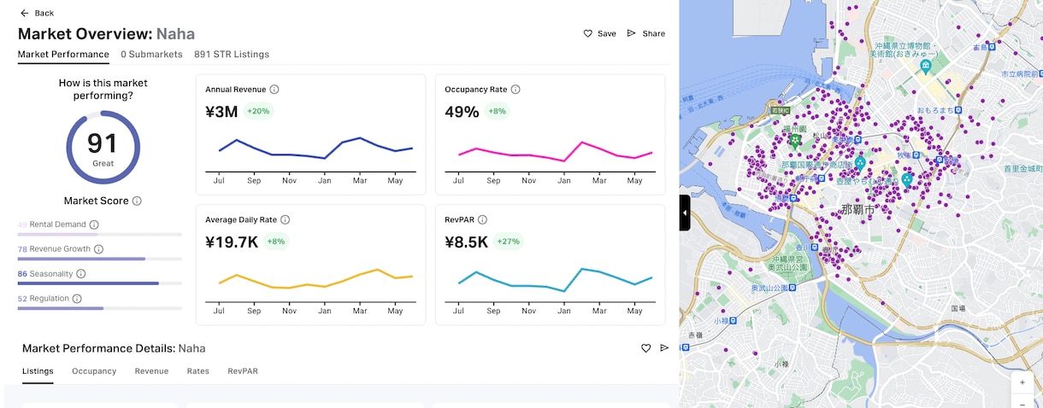Click the send icon beside Market Performance Details

point(664,348)
